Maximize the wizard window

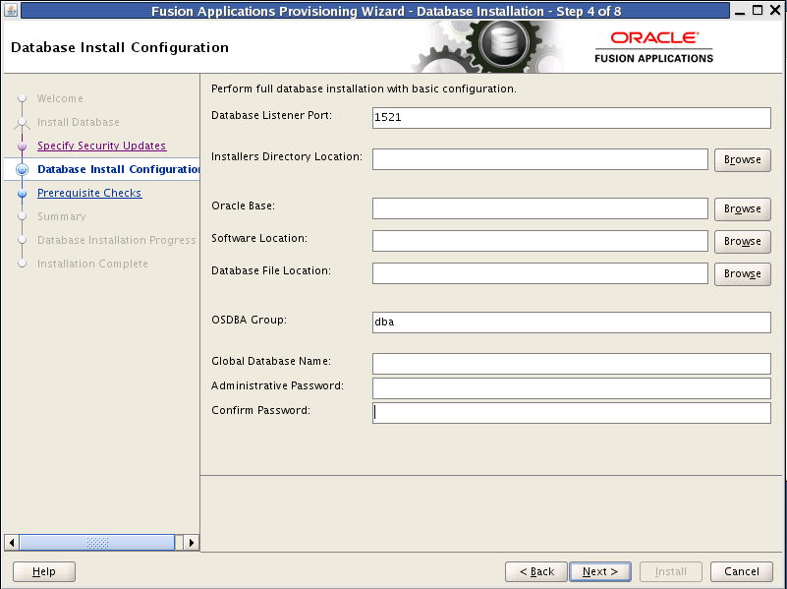pos(758,10)
